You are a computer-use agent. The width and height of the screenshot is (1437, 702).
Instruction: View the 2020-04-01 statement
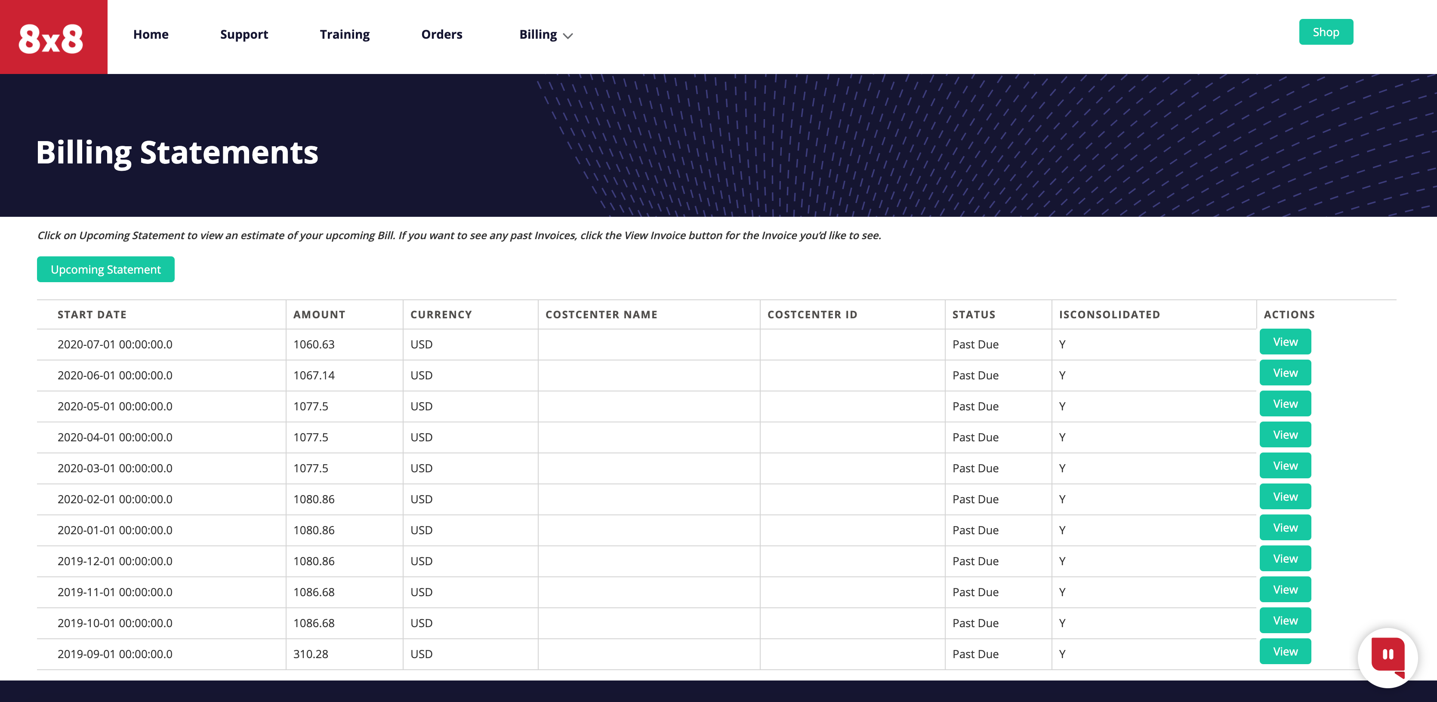pyautogui.click(x=1285, y=434)
